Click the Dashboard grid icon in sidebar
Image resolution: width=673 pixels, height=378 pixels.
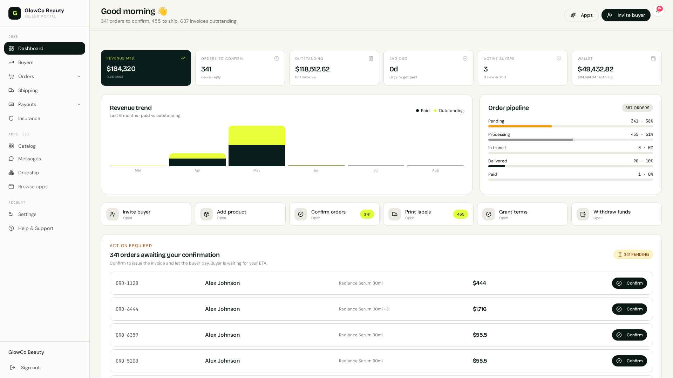[11, 48]
